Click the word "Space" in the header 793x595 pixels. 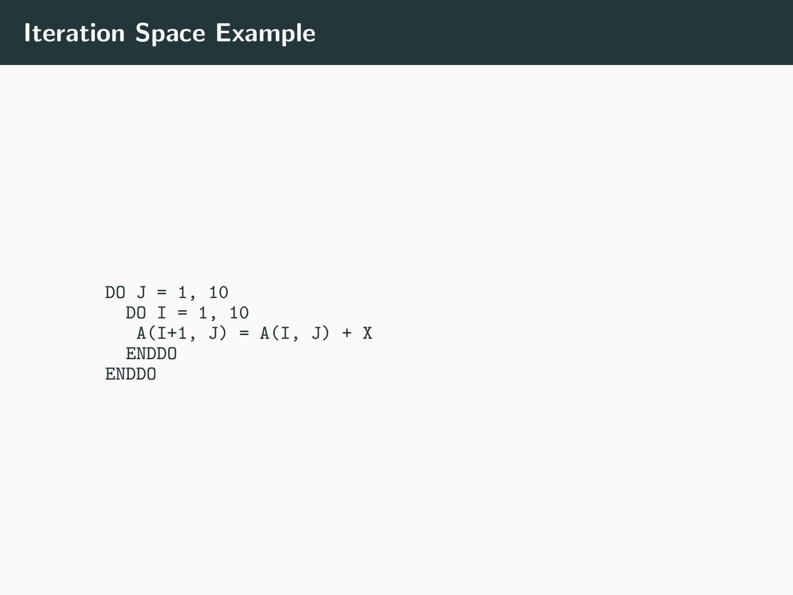[x=170, y=34]
